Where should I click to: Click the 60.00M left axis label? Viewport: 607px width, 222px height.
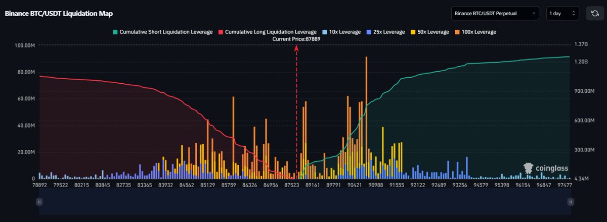pos(26,98)
